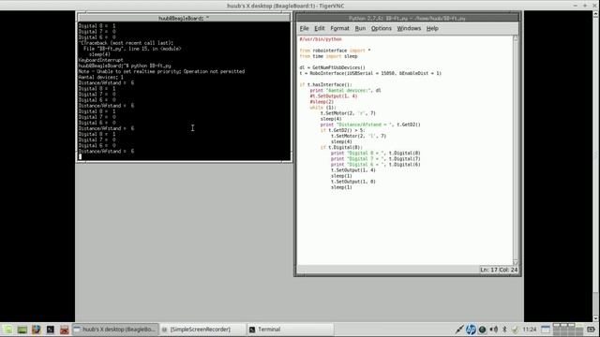This screenshot has width=600, height=337.
Task: Open the File menu in Python editor
Action: click(x=304, y=28)
